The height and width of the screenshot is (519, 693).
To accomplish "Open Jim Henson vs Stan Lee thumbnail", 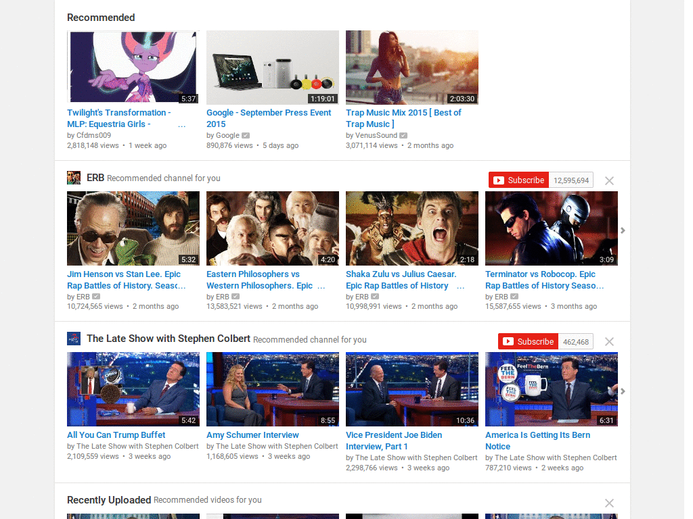I will click(x=133, y=228).
